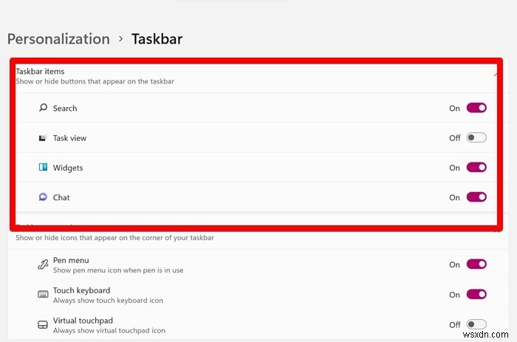Go back to Personalization in the breadcrumb
Screen dimensions: 517x342
pyautogui.click(x=58, y=39)
